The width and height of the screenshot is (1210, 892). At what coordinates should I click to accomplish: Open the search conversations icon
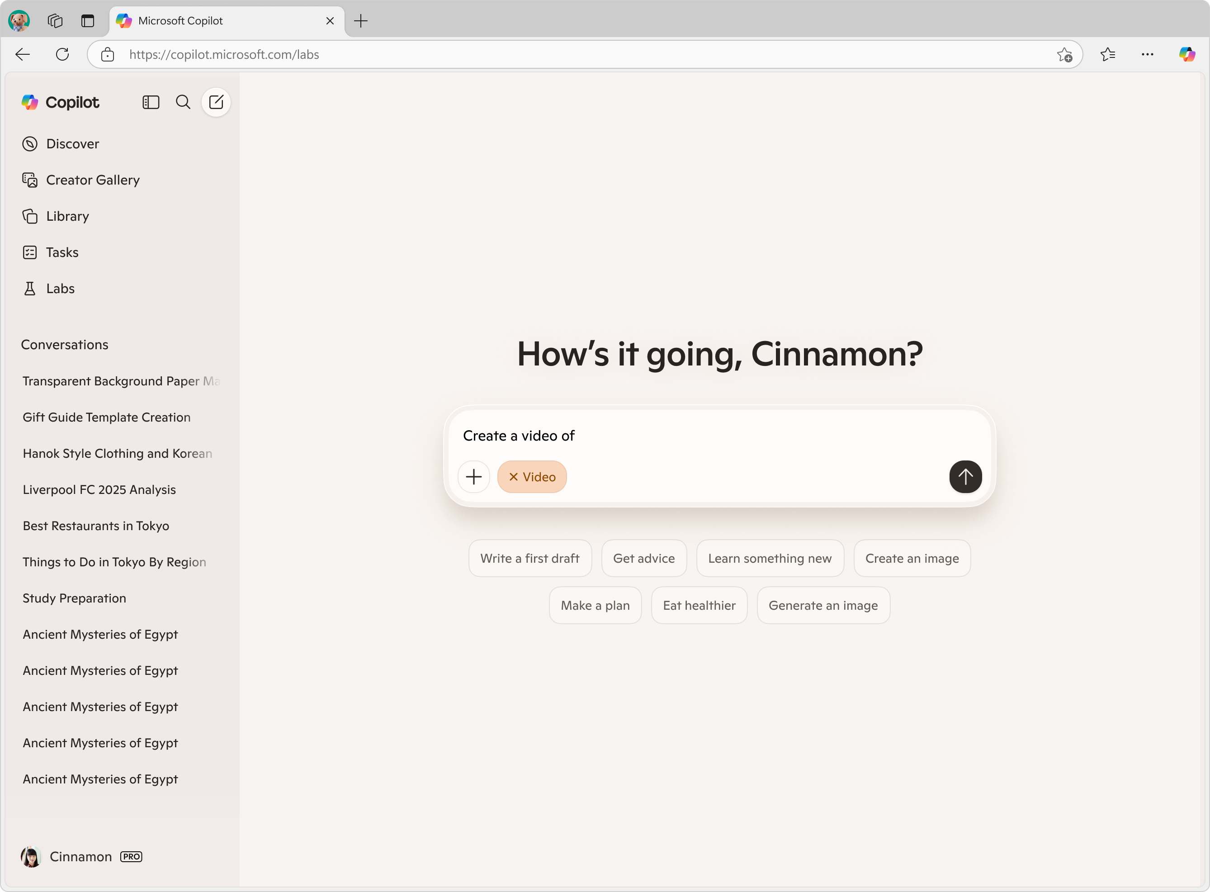coord(183,102)
